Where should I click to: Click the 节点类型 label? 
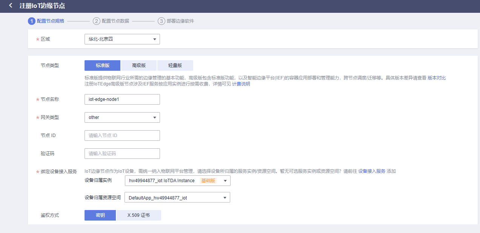coord(50,65)
